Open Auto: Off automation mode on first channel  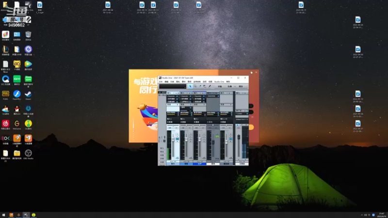coord(173,161)
